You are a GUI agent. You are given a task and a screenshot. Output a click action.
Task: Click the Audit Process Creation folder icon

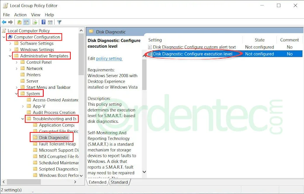(29, 112)
